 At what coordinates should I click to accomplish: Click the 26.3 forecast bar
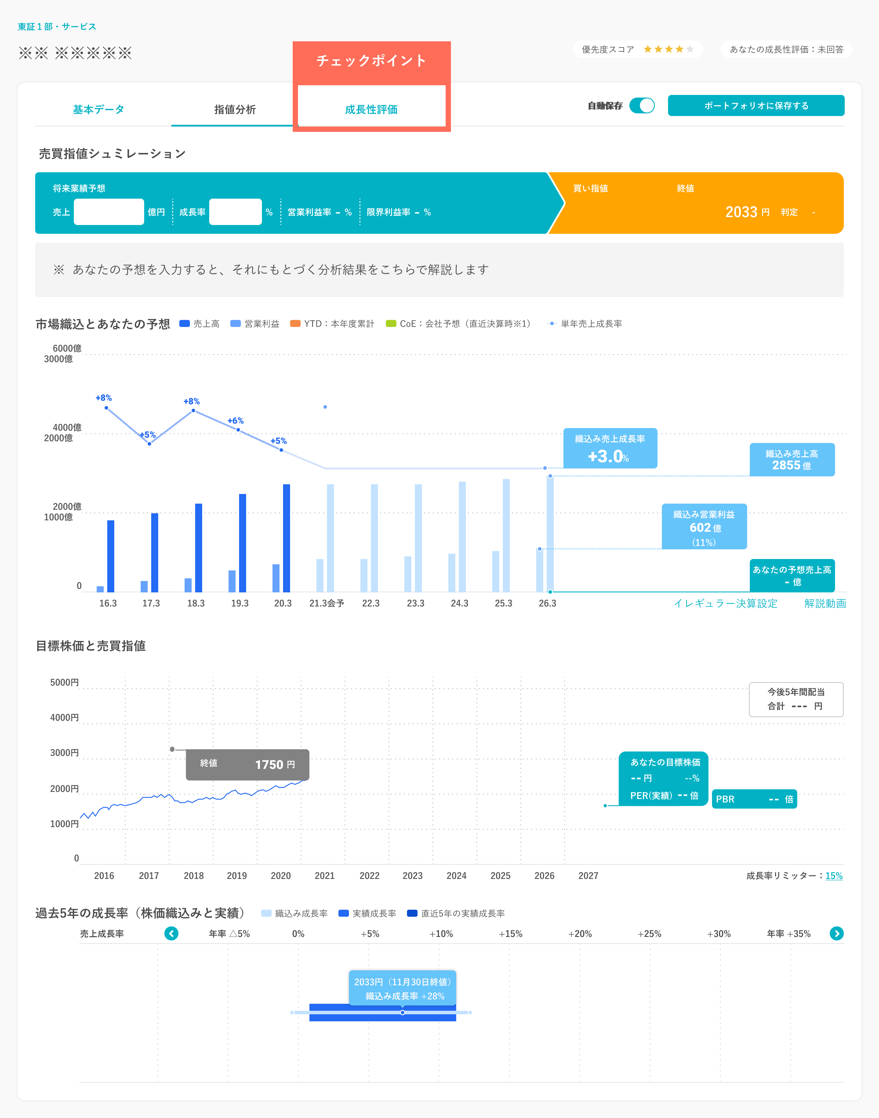(550, 534)
